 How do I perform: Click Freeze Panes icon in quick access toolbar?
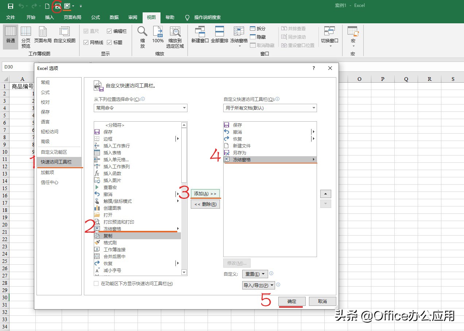pyautogui.click(x=67, y=6)
